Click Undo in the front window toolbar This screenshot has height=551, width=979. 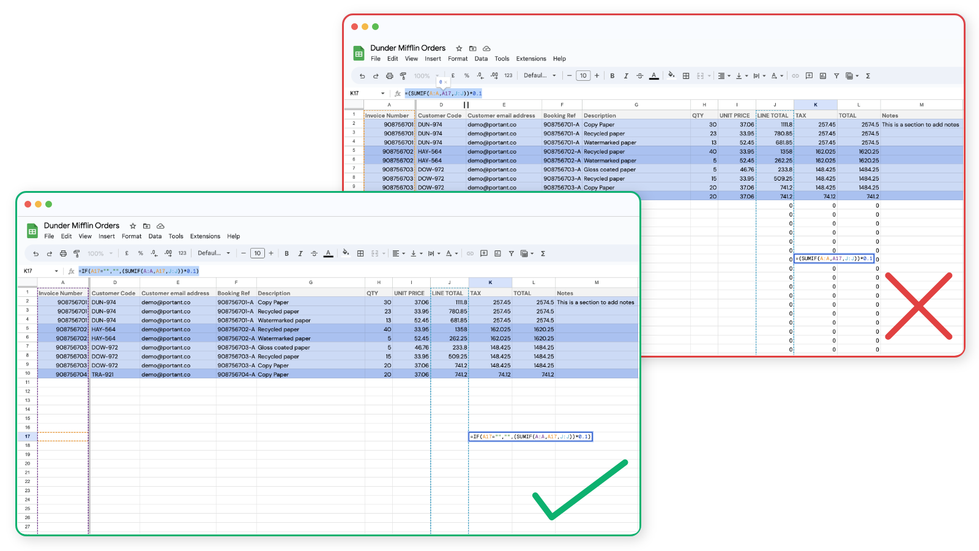coord(36,253)
